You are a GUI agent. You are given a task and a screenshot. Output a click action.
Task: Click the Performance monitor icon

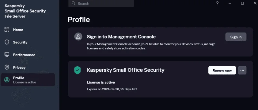7,55
